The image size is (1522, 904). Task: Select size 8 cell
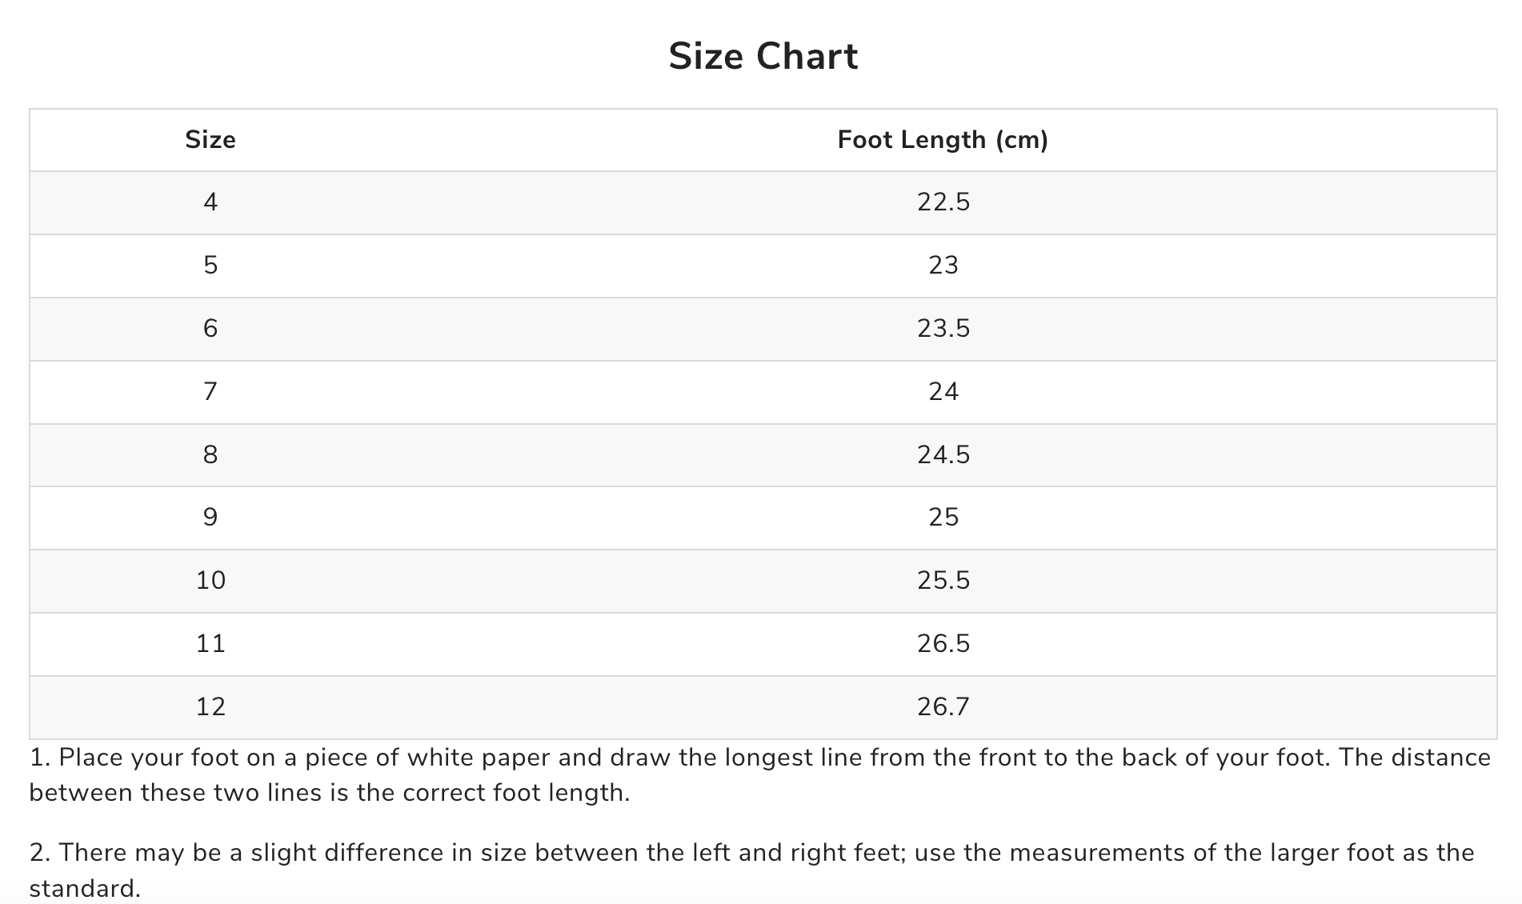pos(210,455)
